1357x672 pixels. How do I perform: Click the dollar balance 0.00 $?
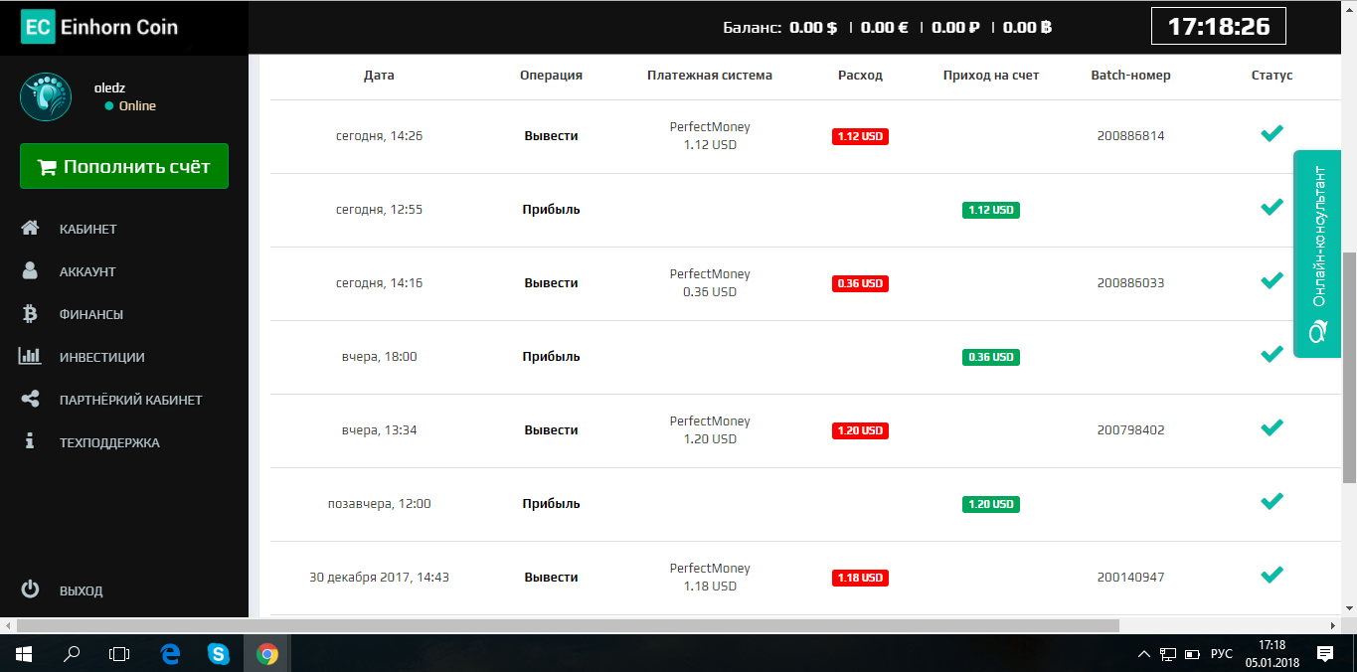(813, 28)
